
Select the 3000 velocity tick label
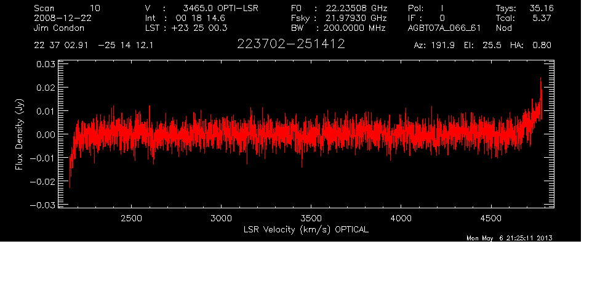[x=221, y=218]
